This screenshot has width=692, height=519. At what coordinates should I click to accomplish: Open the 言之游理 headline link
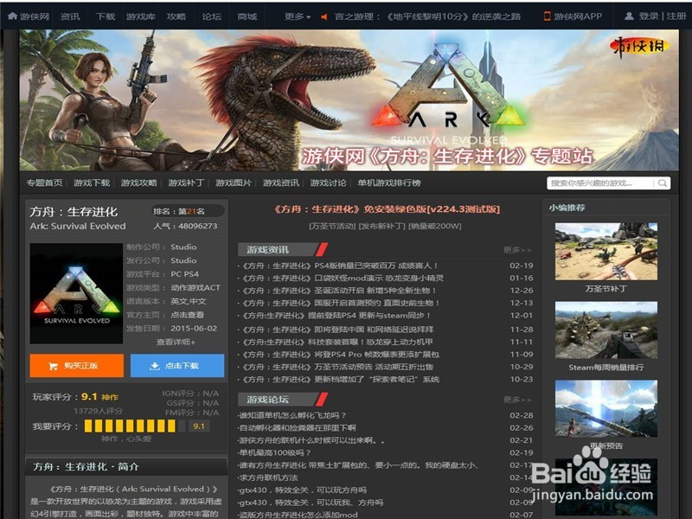tap(428, 16)
